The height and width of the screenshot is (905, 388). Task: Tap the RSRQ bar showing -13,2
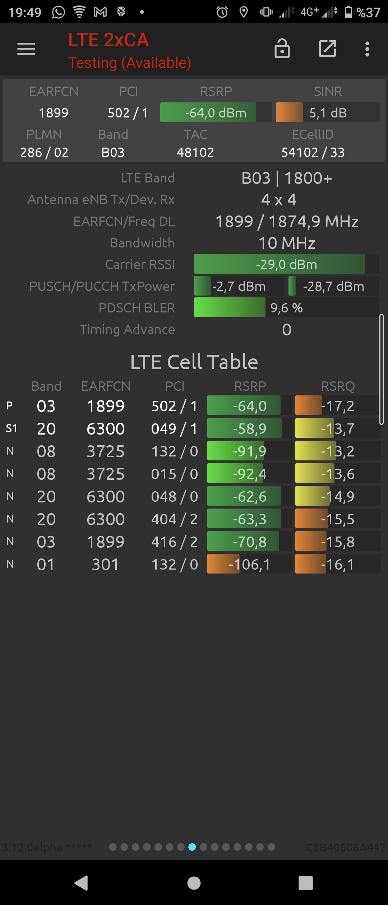338,451
